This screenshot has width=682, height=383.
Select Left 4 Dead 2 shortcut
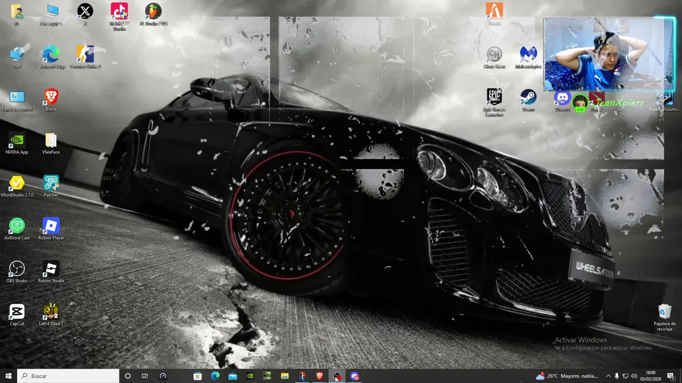coord(51,315)
